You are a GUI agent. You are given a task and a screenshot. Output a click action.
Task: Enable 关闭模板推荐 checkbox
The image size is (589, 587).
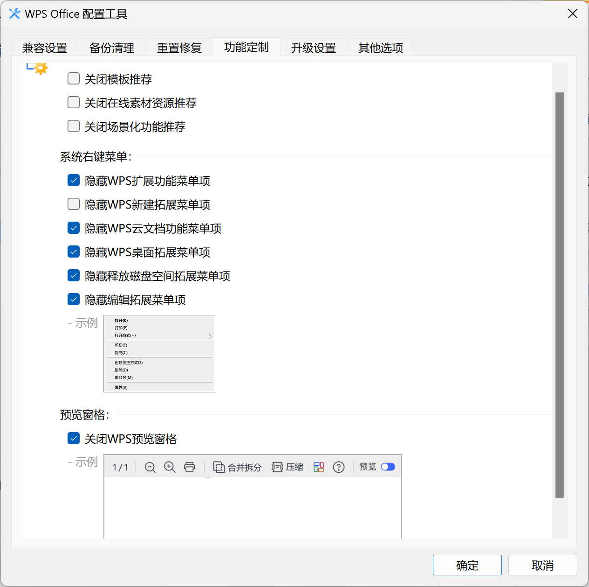pyautogui.click(x=74, y=78)
